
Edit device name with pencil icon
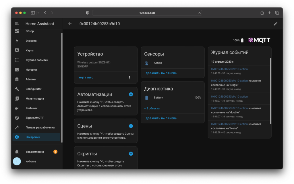click(275, 24)
